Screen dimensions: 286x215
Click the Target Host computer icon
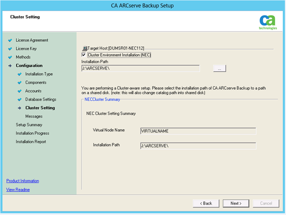click(85, 49)
